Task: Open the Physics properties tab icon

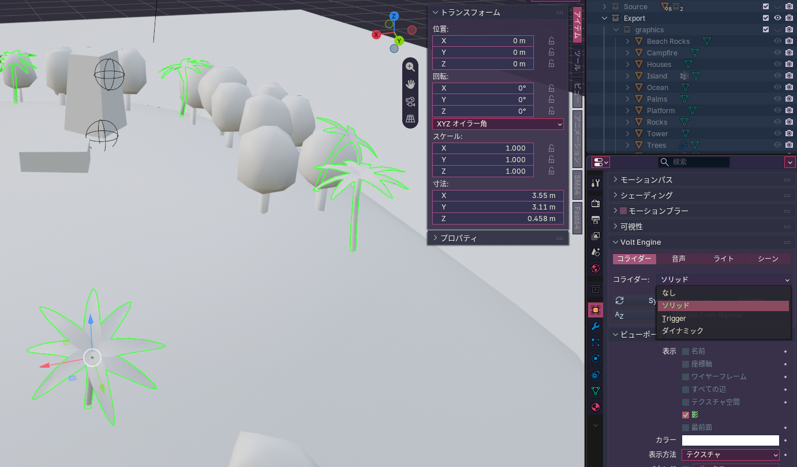Action: [x=596, y=358]
